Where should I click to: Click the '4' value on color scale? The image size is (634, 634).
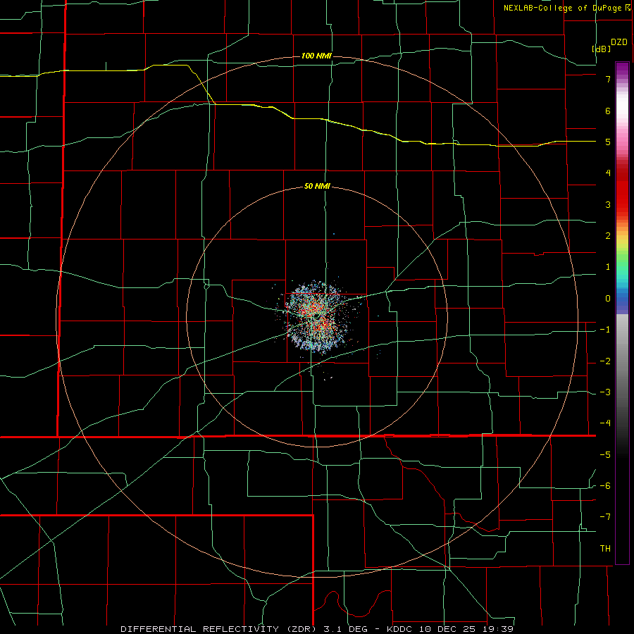click(608, 173)
